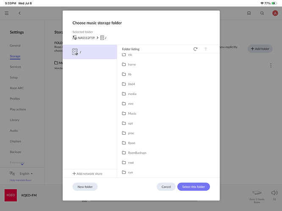This screenshot has height=211, width=282.
Task: Expand more settings with the down chevron
Action: (x=22, y=164)
